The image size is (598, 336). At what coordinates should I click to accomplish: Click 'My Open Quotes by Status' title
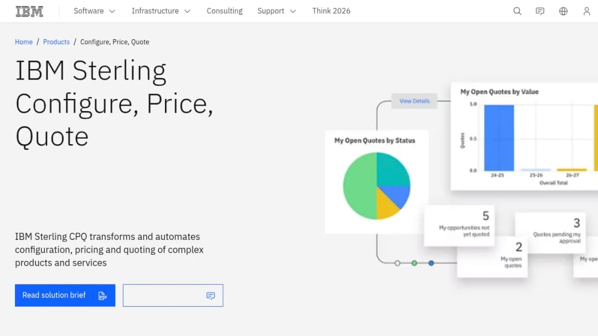374,140
